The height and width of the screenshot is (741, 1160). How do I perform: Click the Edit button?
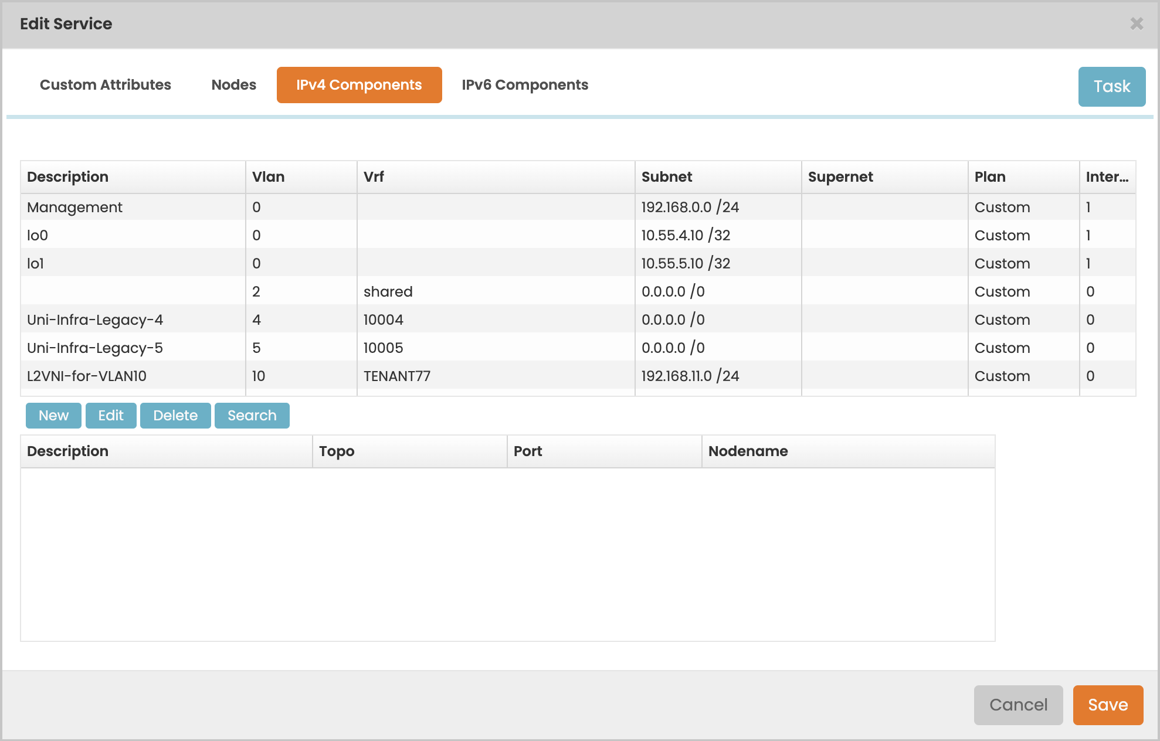[111, 416]
